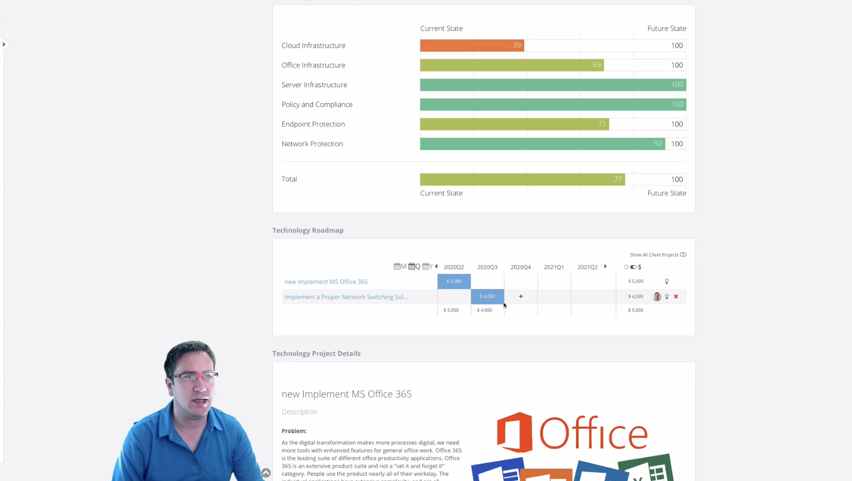
Task: Click the scroll-to-top arrow button
Action: pyautogui.click(x=266, y=473)
